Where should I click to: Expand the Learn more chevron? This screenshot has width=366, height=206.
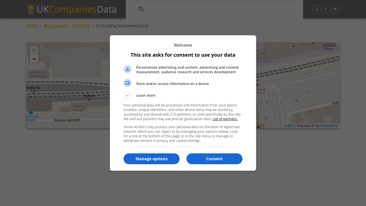[128, 96]
